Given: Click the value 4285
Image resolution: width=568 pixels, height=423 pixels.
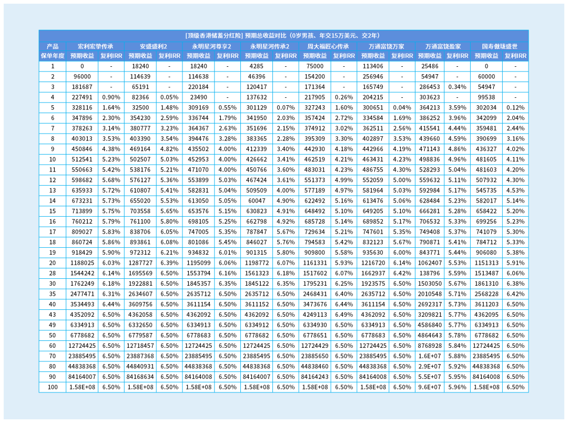Looking at the screenshot, I should pos(257,66).
